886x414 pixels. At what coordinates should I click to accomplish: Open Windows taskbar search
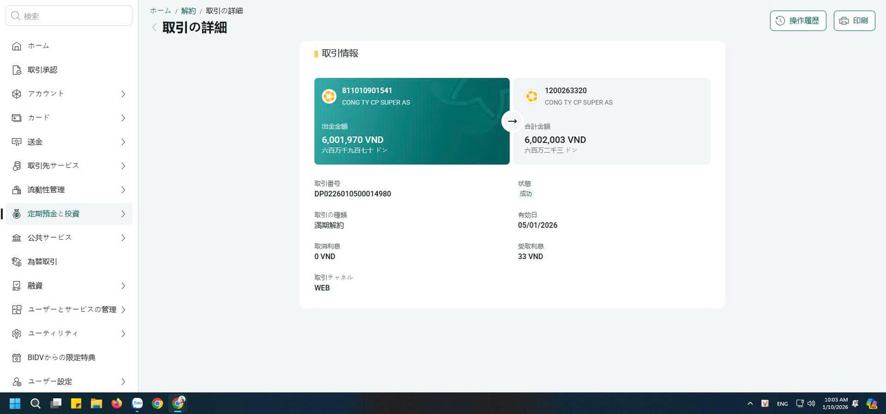pyautogui.click(x=35, y=404)
